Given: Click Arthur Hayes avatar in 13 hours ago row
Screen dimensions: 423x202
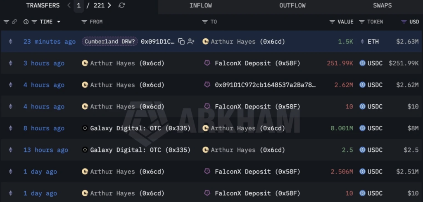Looking at the screenshot, I should point(206,150).
